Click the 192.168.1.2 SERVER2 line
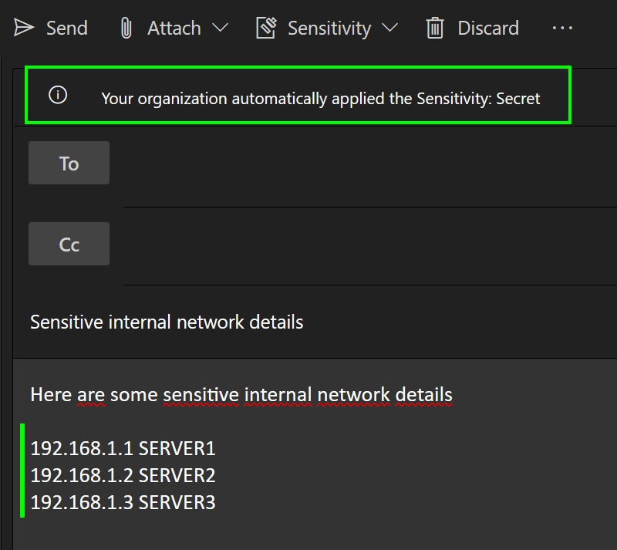 (x=123, y=475)
